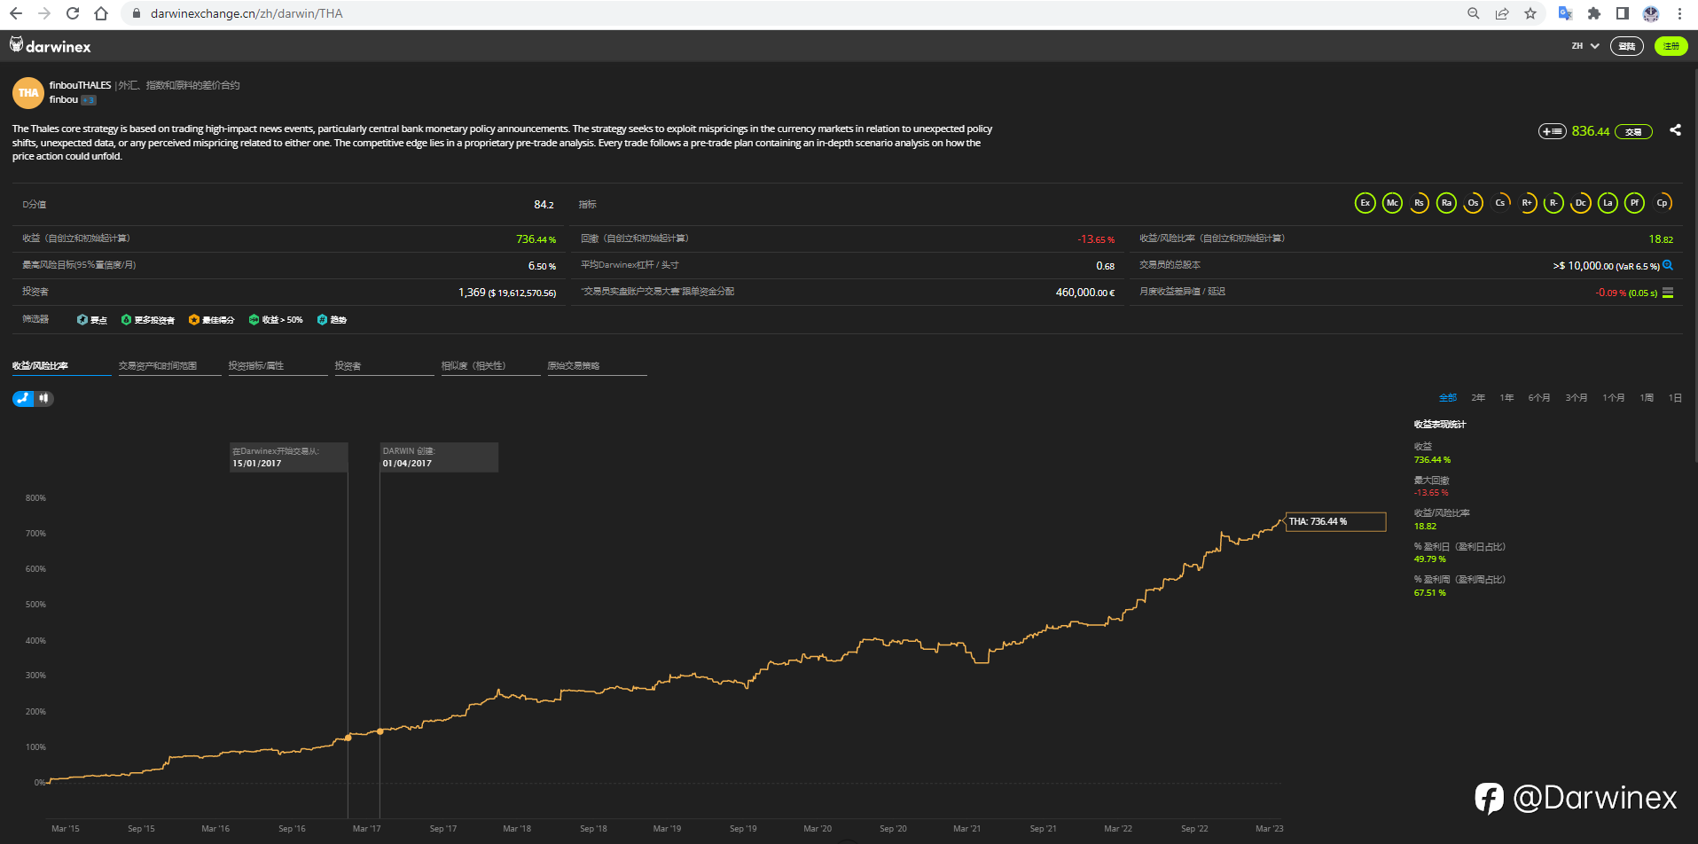Switch chart to line view toggle

23,399
